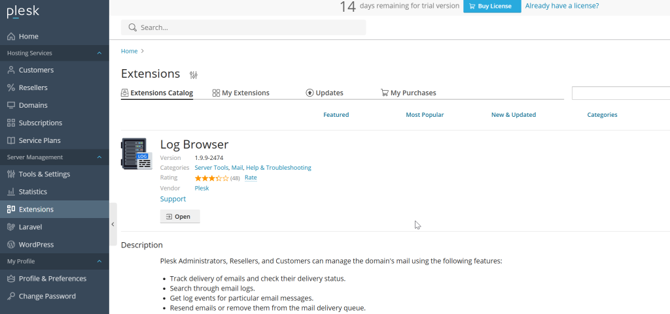Click the Buy License button
The image size is (670, 314).
(x=492, y=6)
